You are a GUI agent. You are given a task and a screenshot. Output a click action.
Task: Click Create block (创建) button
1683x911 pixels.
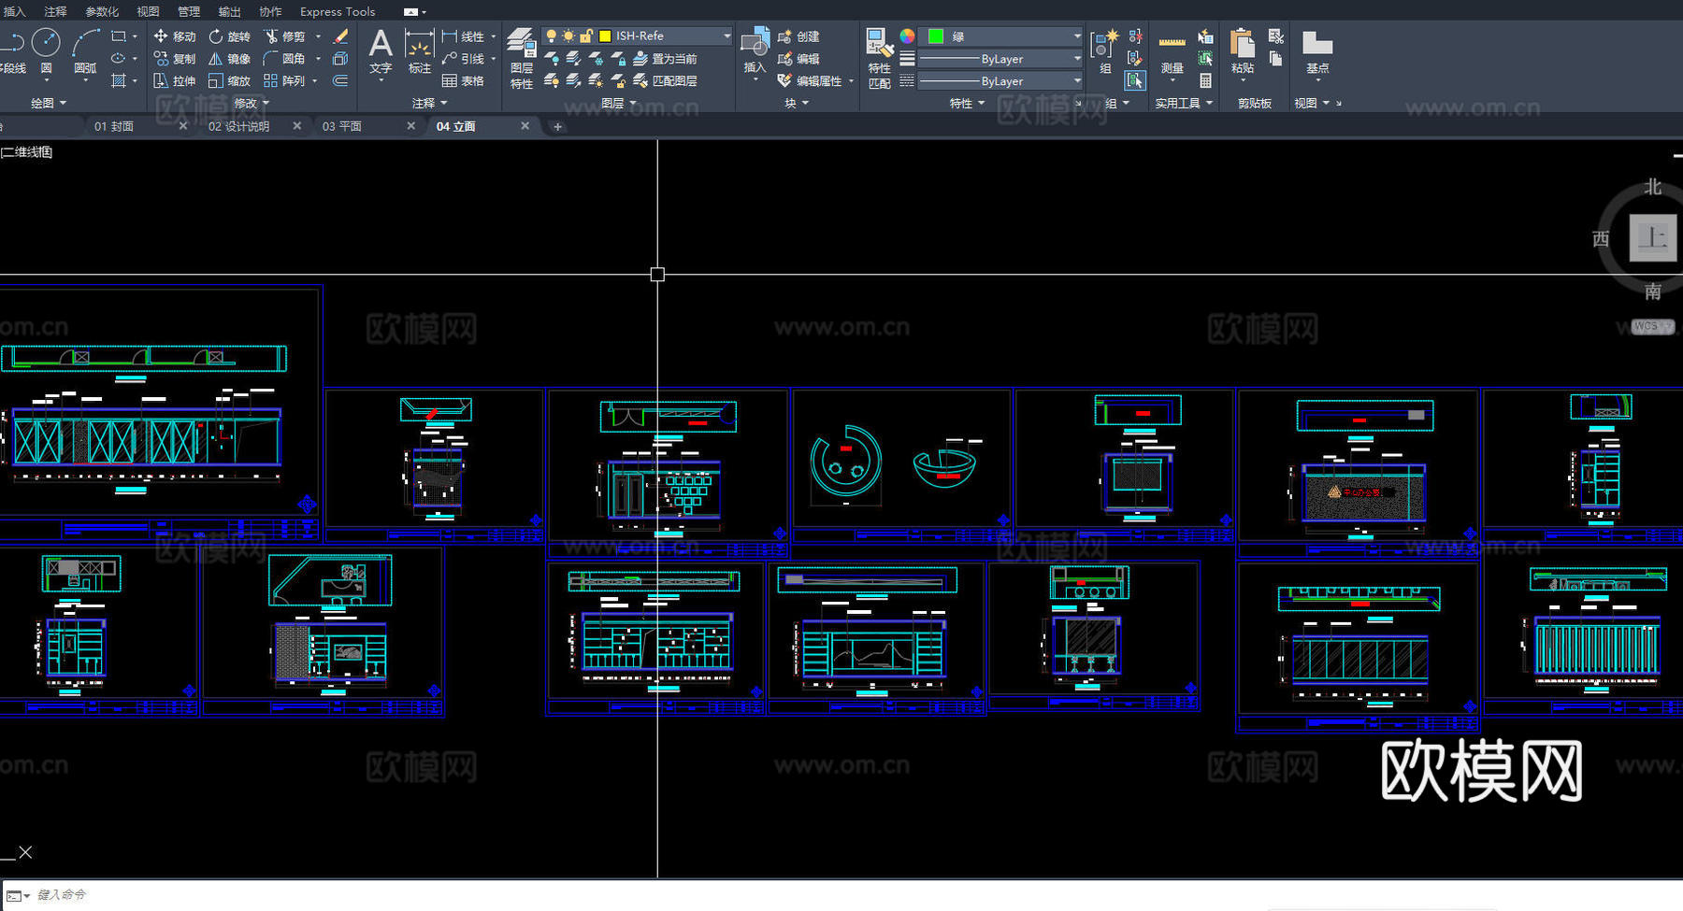[798, 36]
